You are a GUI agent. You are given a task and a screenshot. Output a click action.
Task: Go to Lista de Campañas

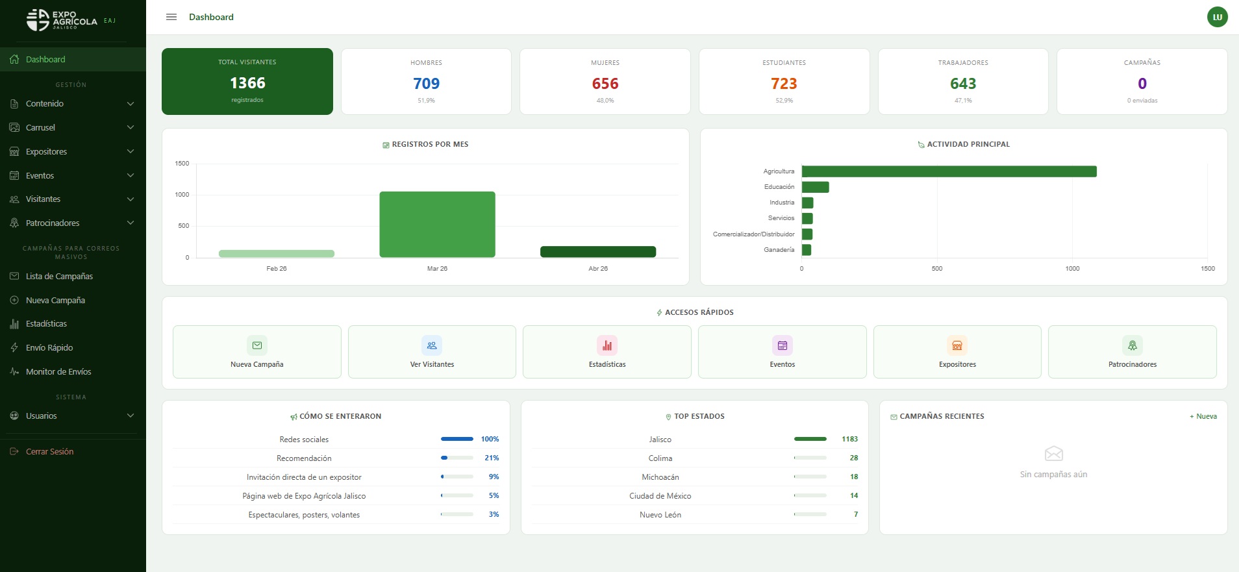pyautogui.click(x=59, y=277)
